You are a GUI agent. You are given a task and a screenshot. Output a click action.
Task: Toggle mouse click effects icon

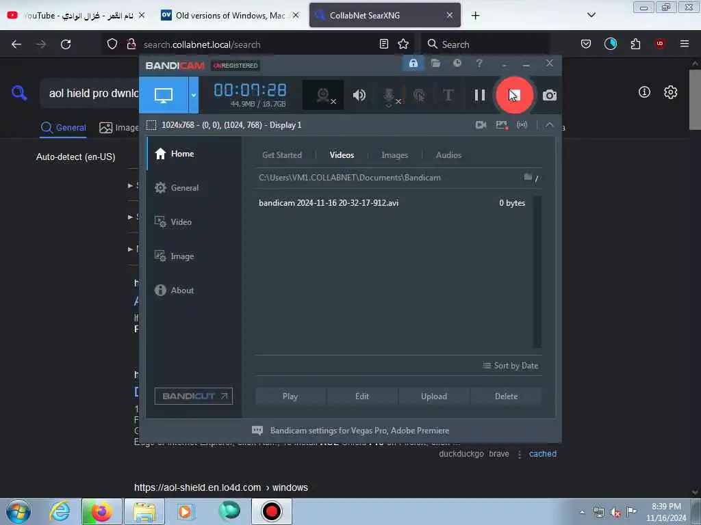(420, 95)
